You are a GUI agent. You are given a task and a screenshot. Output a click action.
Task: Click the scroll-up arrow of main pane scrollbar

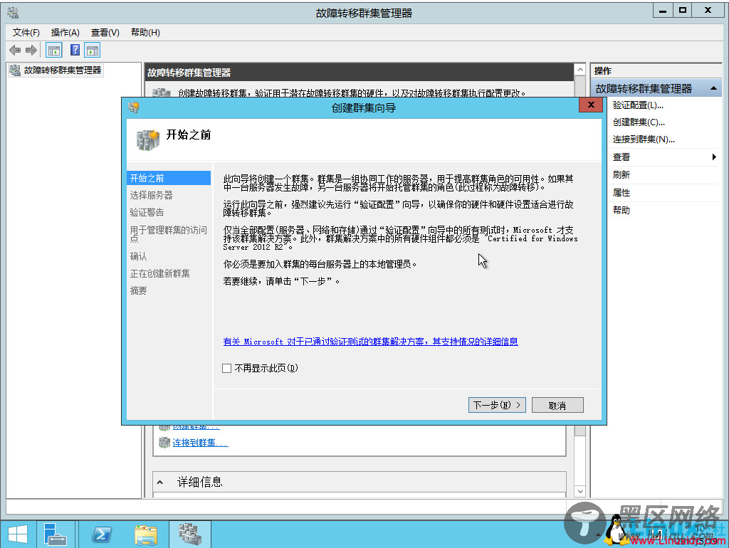click(579, 69)
